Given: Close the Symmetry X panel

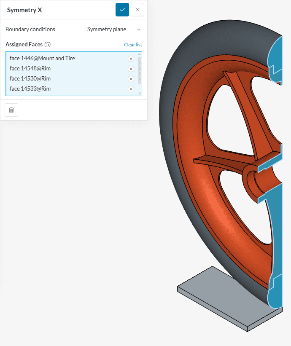Looking at the screenshot, I should pos(137,10).
